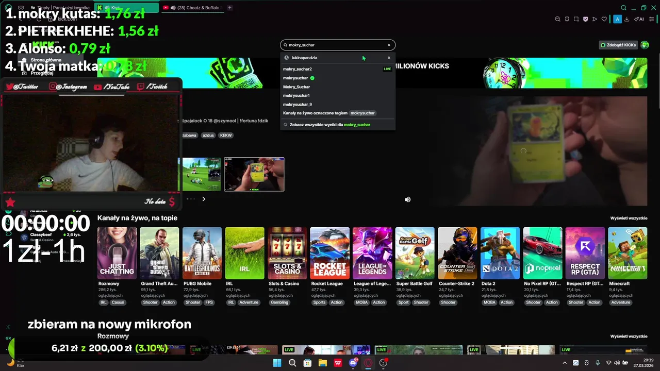Choose the mokrysuchar_9 suggestion
This screenshot has height=371, width=660.
[337, 105]
